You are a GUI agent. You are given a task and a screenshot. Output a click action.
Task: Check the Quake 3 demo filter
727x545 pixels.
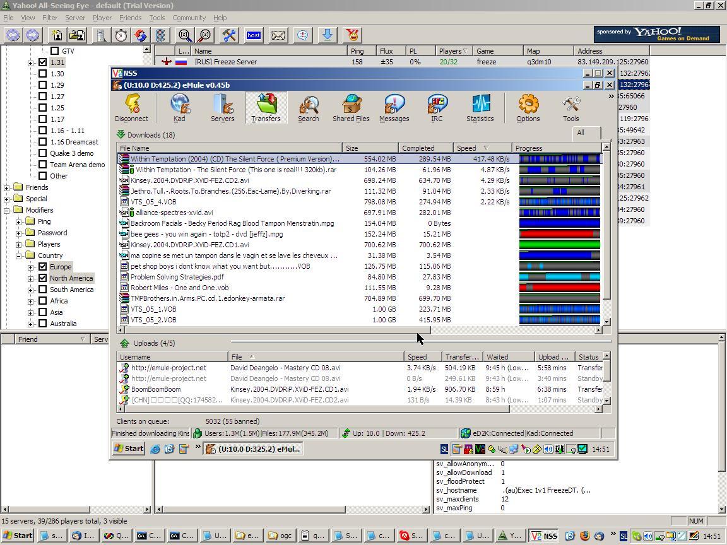[43, 153]
